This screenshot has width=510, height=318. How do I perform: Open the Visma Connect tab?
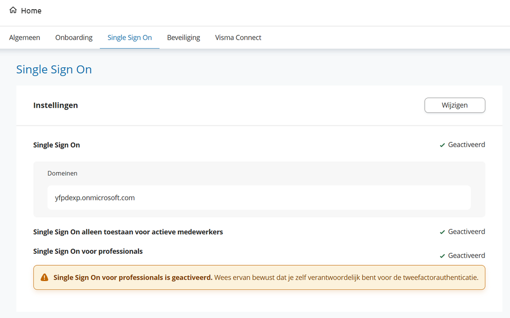pyautogui.click(x=238, y=37)
